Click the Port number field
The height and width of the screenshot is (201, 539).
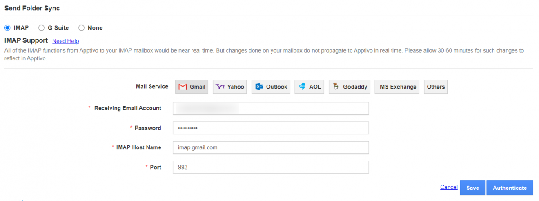click(x=271, y=167)
